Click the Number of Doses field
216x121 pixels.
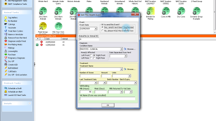coord(90,76)
